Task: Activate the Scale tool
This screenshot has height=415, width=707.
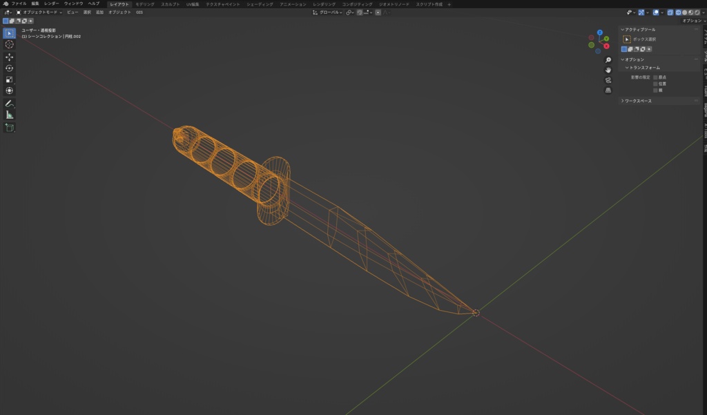Action: click(x=9, y=79)
